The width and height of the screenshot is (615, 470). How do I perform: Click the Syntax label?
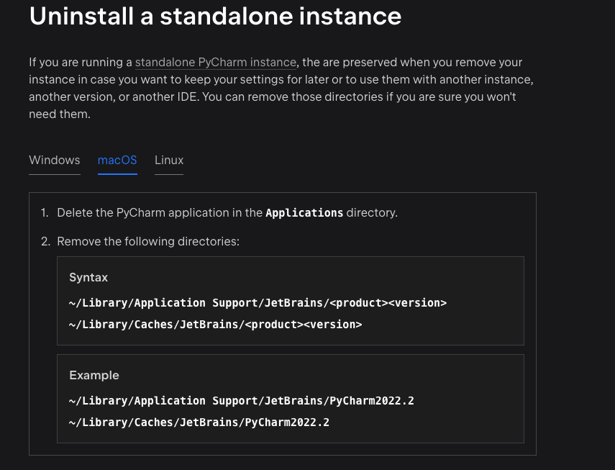click(x=88, y=277)
